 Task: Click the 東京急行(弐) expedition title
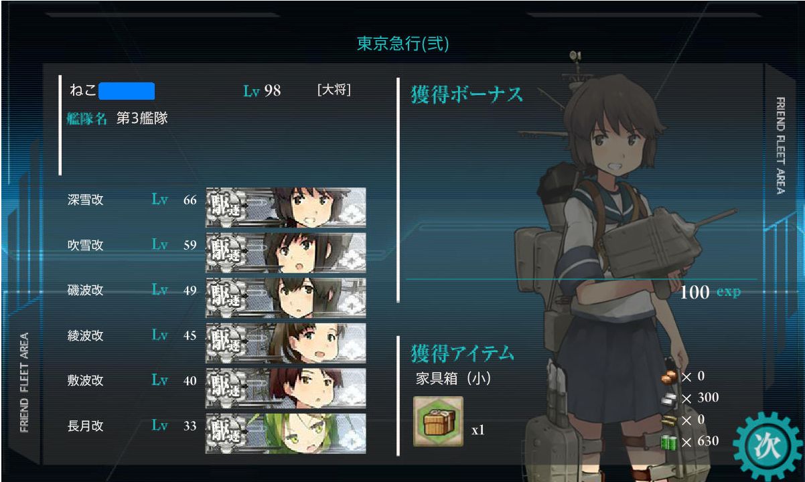(402, 44)
